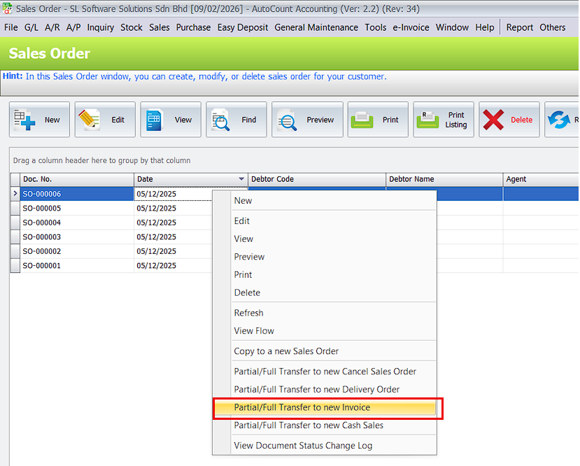This screenshot has height=466, width=580.
Task: Click the Find magnifier toolbar icon
Action: tap(220, 120)
